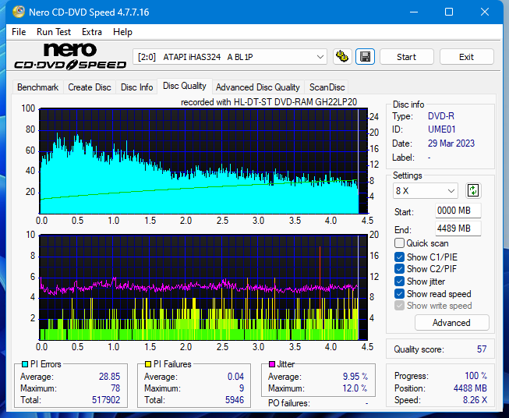The height and width of the screenshot is (418, 509).
Task: Click PI Errors total 517902
Action: coord(106,399)
